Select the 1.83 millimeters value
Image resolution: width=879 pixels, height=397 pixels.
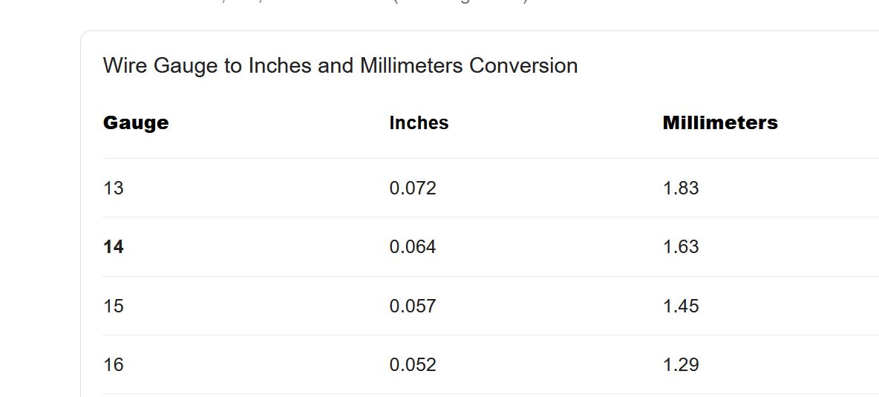[681, 188]
